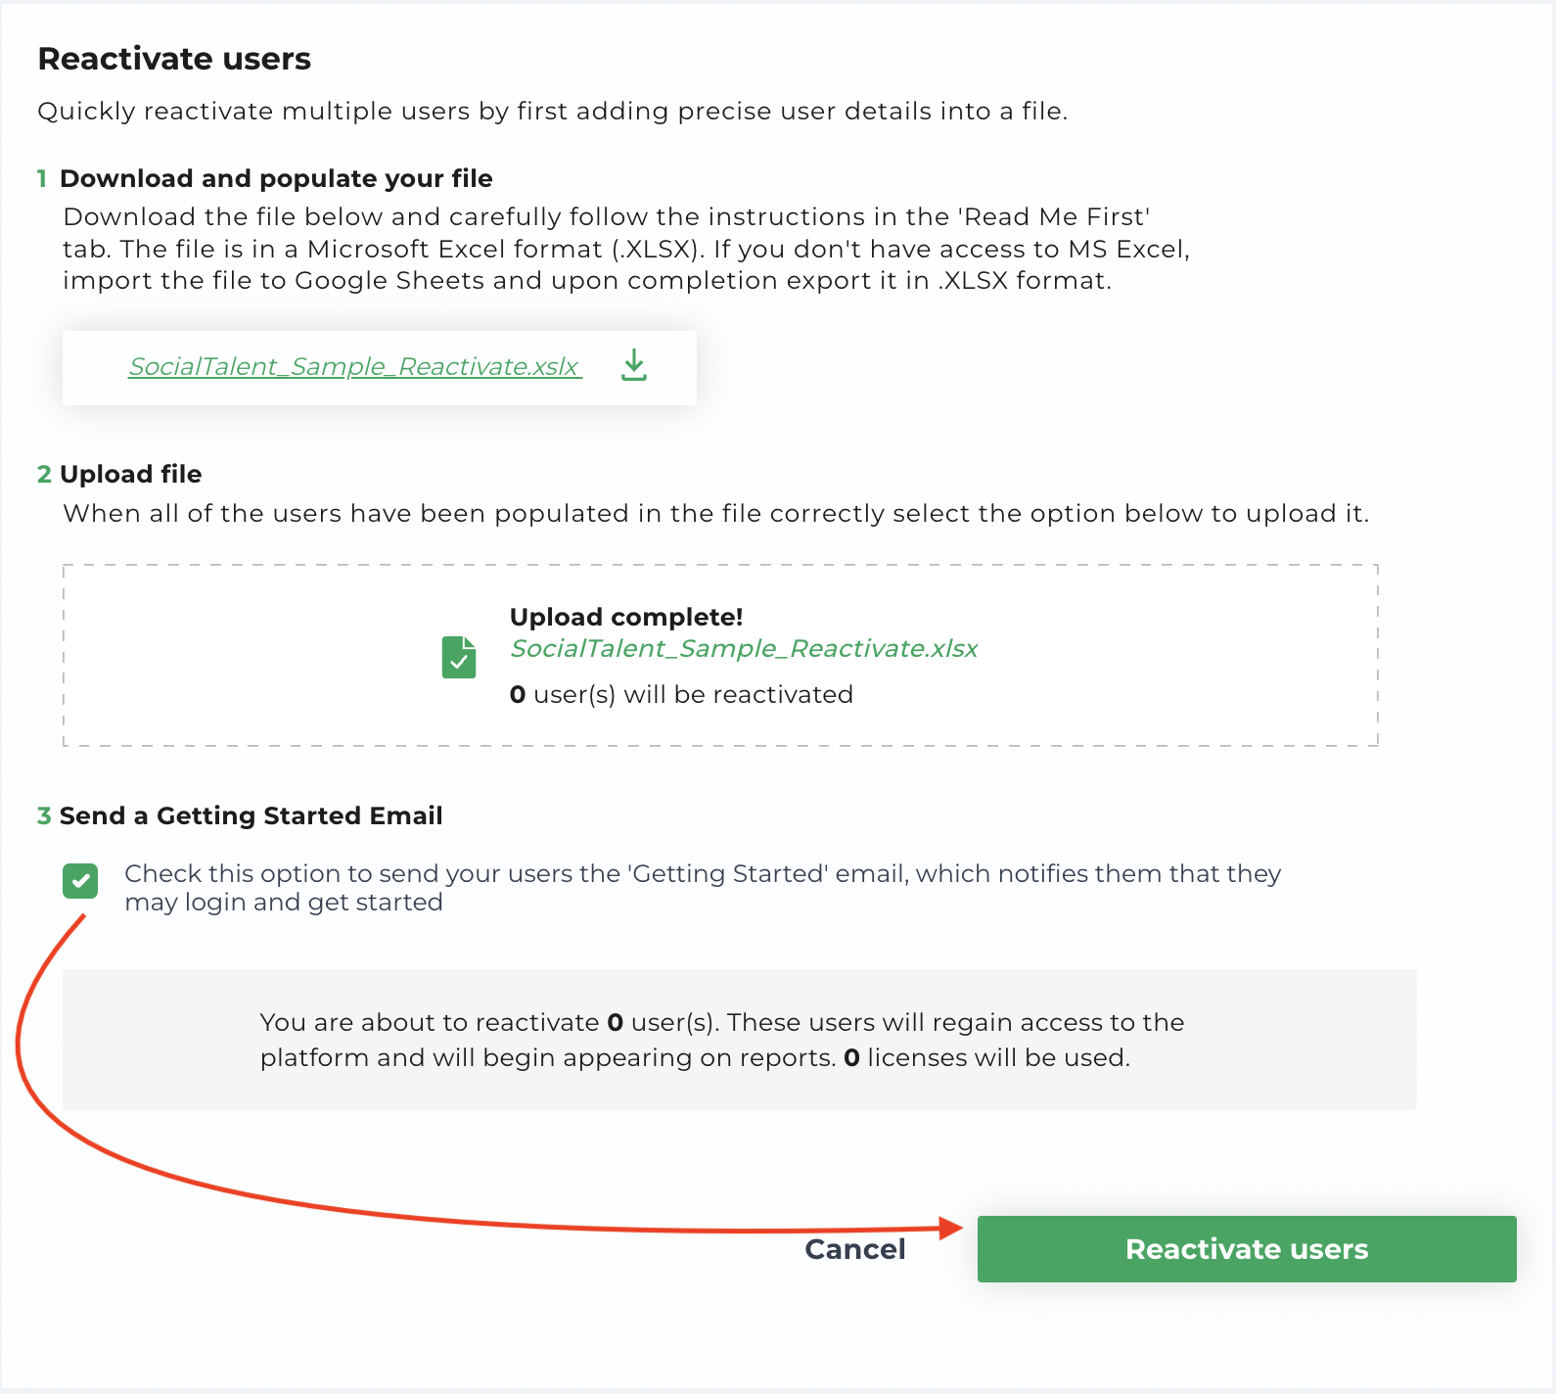Click the 'Download and populate your file' heading
This screenshot has width=1556, height=1394.
[x=276, y=178]
